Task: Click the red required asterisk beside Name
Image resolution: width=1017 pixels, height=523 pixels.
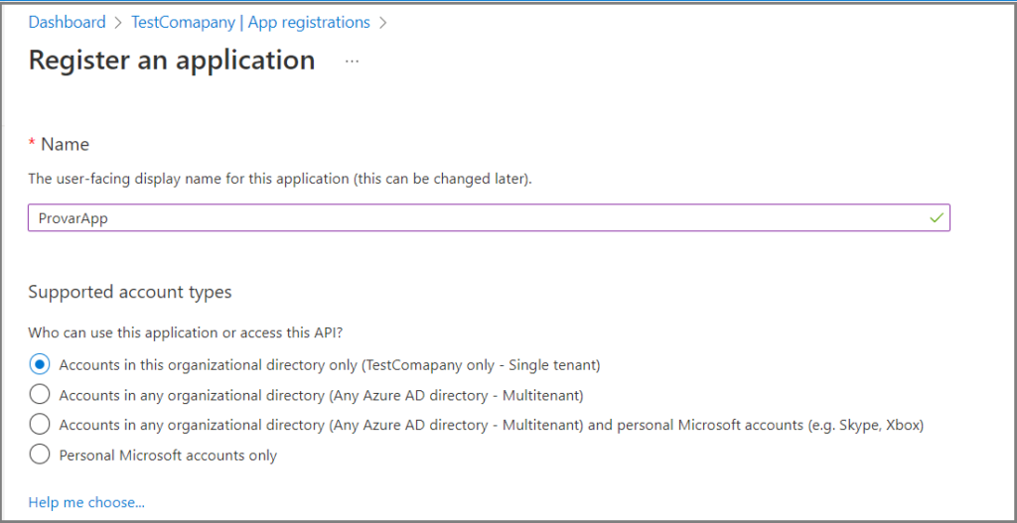Action: point(32,144)
